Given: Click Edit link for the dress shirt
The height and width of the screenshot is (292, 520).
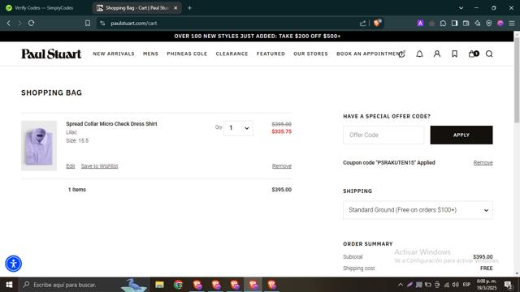Looking at the screenshot, I should 71,166.
